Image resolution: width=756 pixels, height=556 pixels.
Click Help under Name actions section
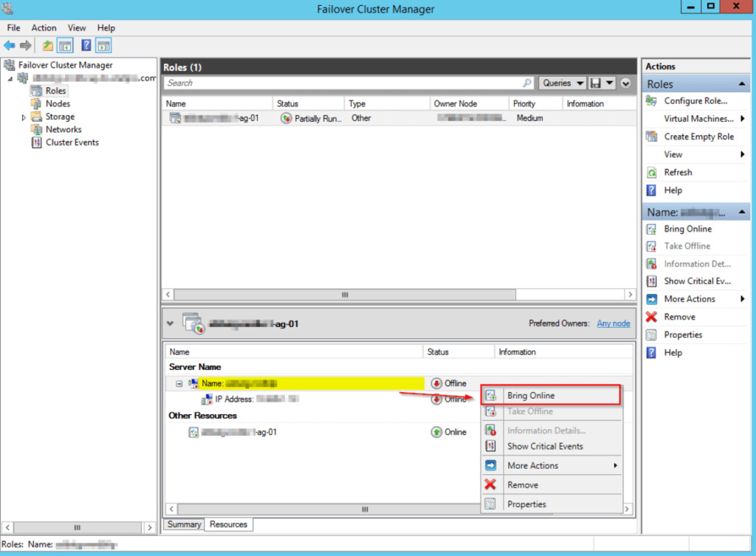click(673, 352)
